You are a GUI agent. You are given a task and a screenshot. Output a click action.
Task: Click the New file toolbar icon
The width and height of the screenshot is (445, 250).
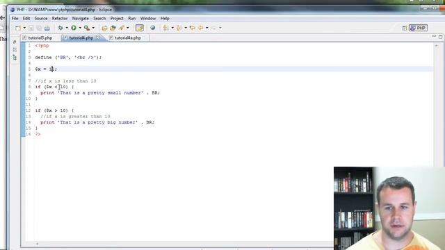point(18,28)
